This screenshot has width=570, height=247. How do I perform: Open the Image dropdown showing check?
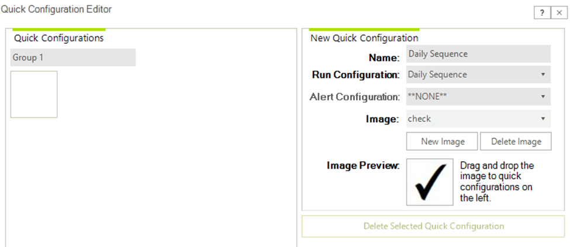478,119
